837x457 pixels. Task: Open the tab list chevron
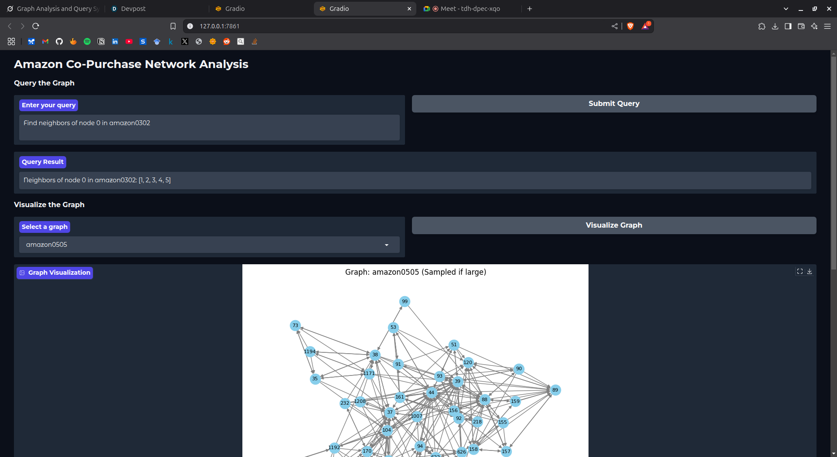(786, 9)
